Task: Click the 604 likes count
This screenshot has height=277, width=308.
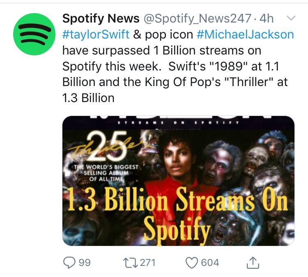Action: [210, 263]
